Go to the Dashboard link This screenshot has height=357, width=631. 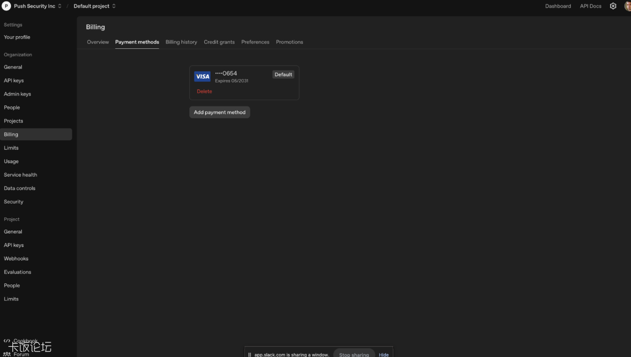(x=558, y=6)
